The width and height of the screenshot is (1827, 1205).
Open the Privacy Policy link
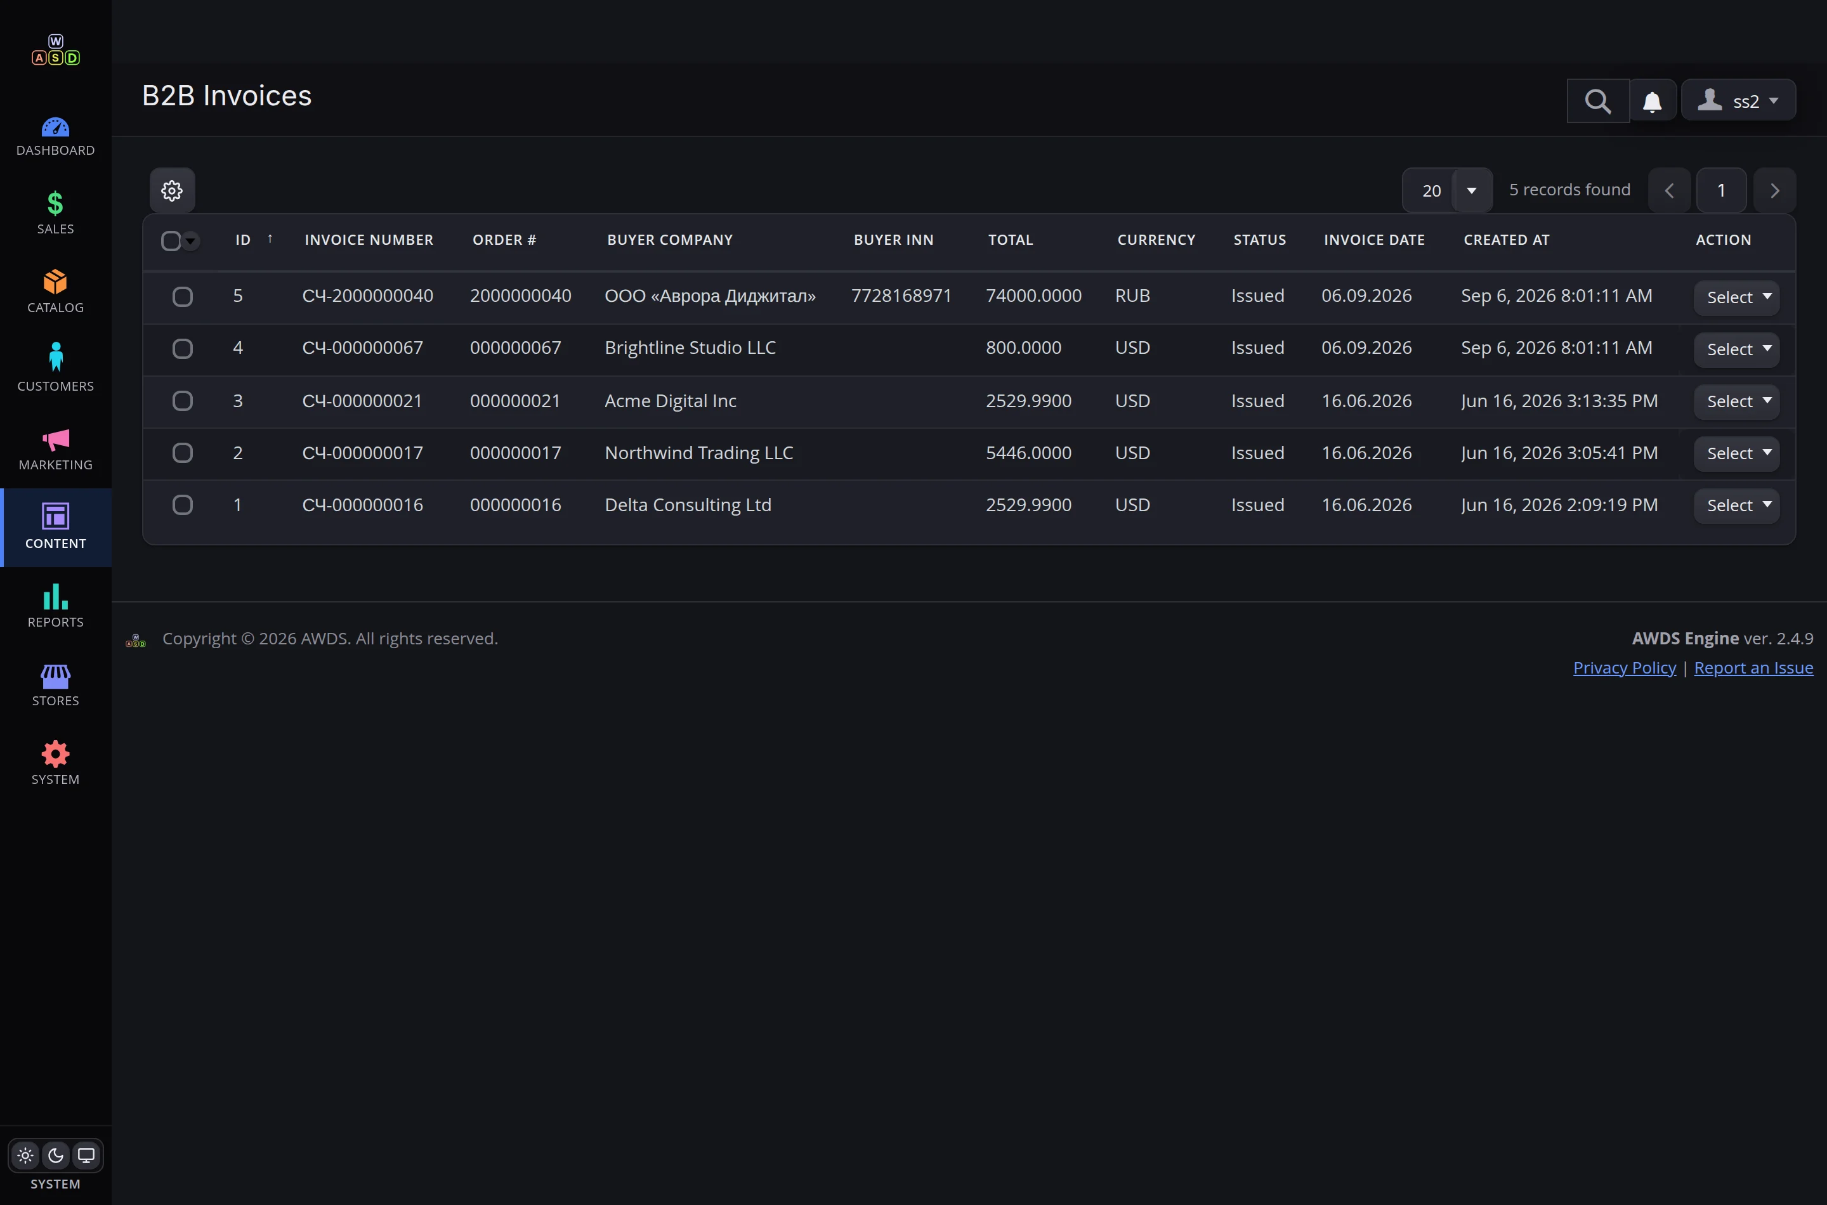tap(1624, 668)
